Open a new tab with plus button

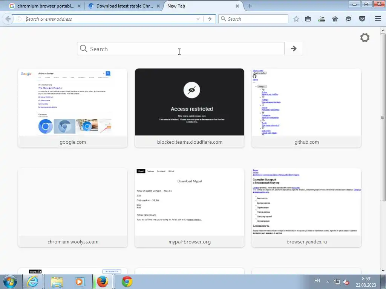[x=250, y=6]
